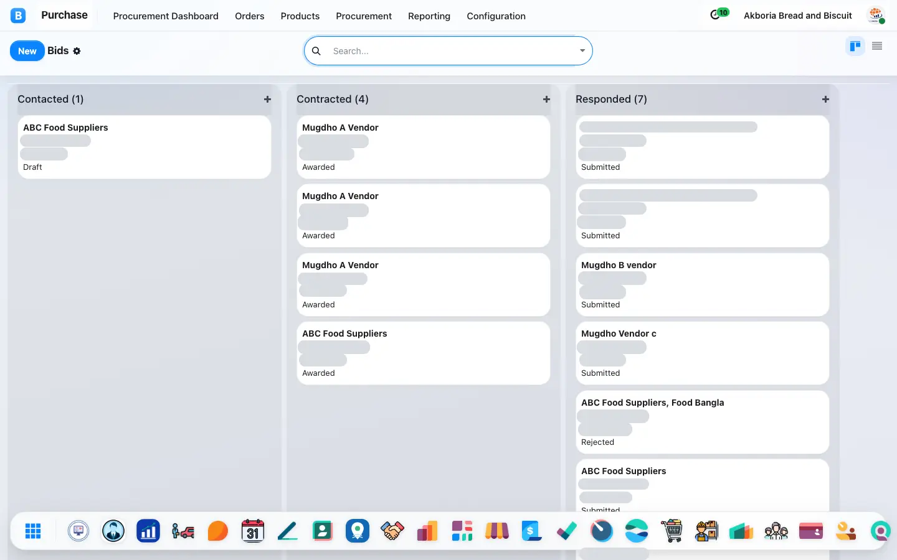Open the Procurement menu

[x=364, y=16]
